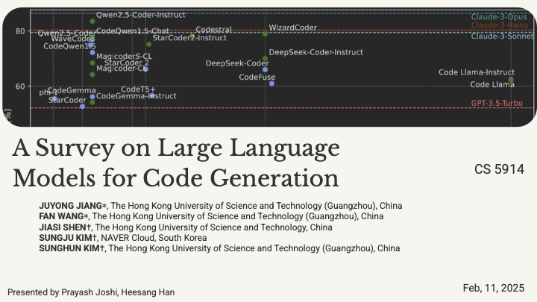Click the date 'Feb, 11, 2025'
This screenshot has height=302, width=537.
(494, 288)
